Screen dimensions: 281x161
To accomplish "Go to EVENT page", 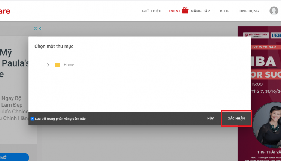I will (174, 11).
